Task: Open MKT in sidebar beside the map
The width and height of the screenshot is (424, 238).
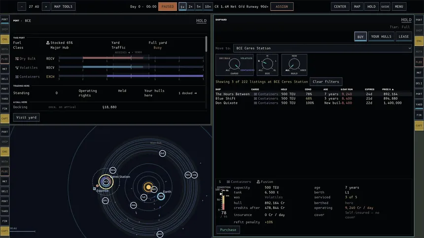Action: coord(4,181)
